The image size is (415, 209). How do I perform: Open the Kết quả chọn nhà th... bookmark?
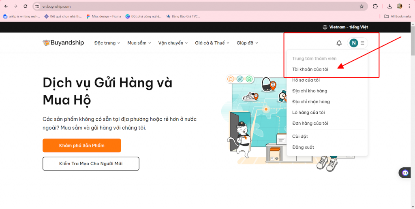pyautogui.click(x=63, y=16)
